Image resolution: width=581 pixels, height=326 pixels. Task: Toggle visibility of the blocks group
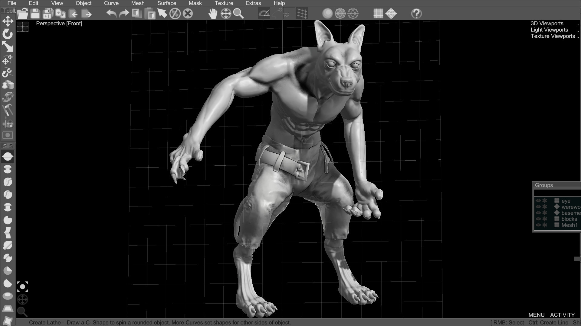click(539, 219)
